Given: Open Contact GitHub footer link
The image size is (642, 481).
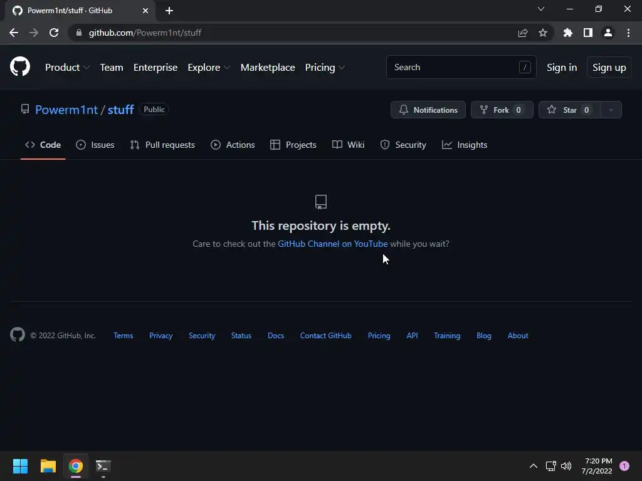Looking at the screenshot, I should 325,336.
